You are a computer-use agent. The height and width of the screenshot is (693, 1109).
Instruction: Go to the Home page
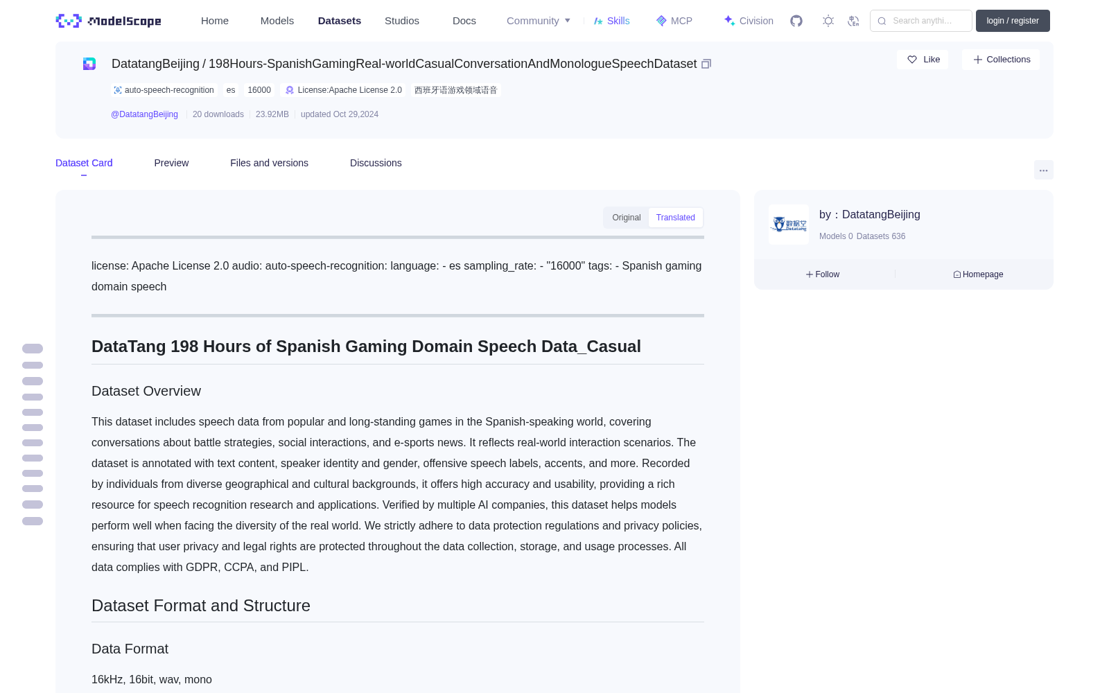(215, 21)
